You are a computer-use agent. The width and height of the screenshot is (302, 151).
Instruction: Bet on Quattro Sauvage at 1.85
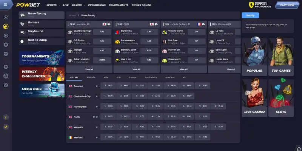click(x=102, y=32)
